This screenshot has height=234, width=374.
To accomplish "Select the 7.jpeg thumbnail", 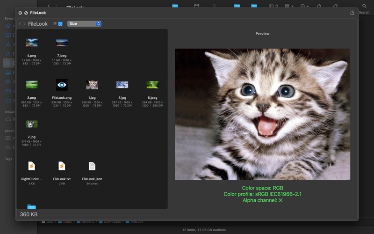I will tap(62, 43).
